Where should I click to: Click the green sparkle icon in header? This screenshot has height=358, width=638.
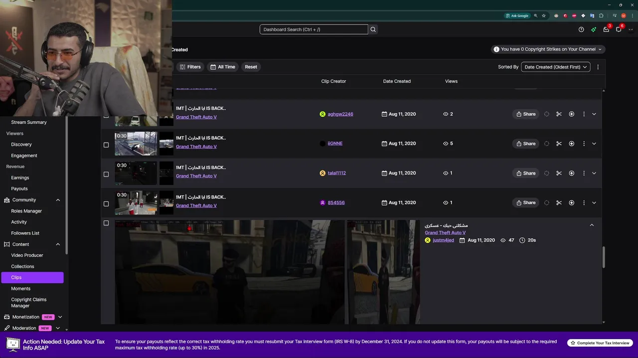[x=594, y=29]
